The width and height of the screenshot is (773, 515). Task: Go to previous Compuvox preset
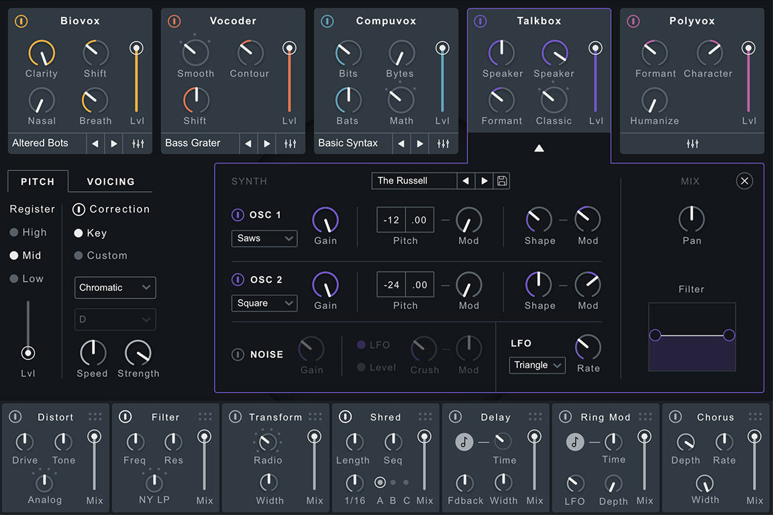(401, 144)
